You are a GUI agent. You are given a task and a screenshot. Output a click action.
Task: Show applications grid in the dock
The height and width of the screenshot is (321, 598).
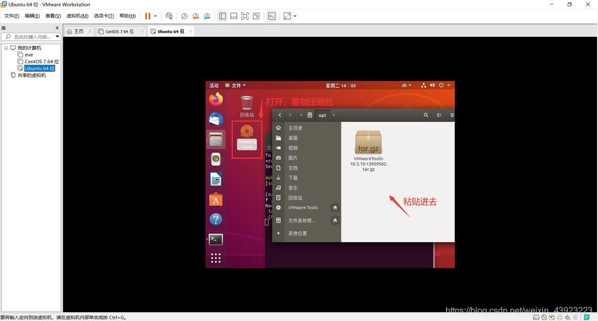216,258
